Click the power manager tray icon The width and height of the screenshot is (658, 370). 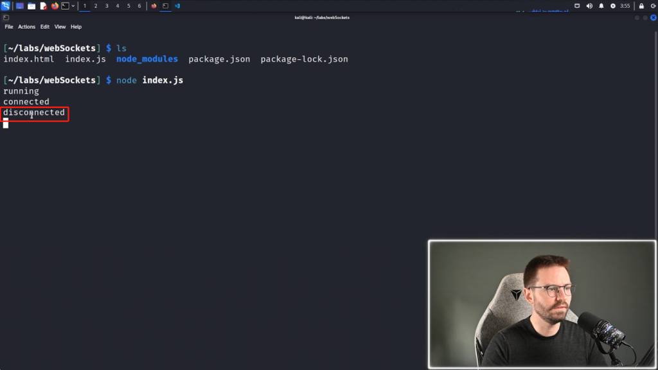[612, 6]
